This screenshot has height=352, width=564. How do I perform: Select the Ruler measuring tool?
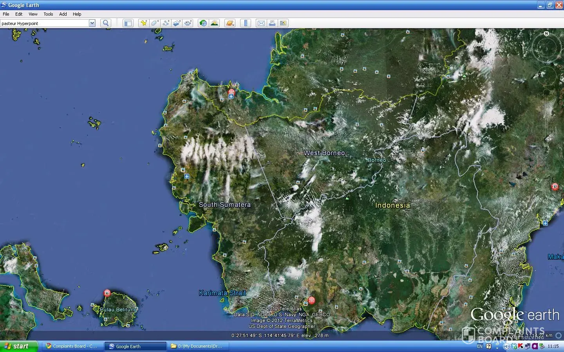[246, 23]
